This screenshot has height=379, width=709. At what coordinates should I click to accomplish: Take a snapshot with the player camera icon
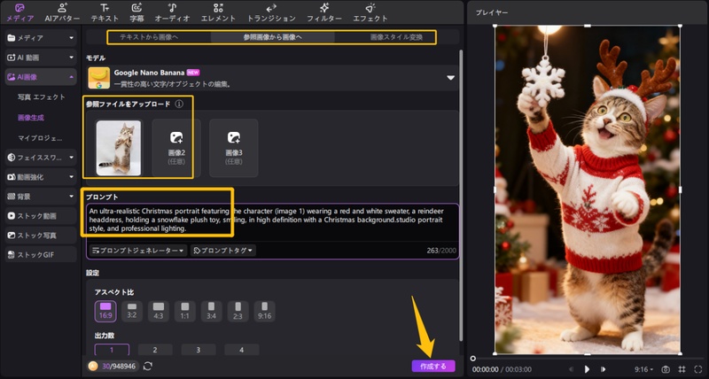pyautogui.click(x=666, y=368)
